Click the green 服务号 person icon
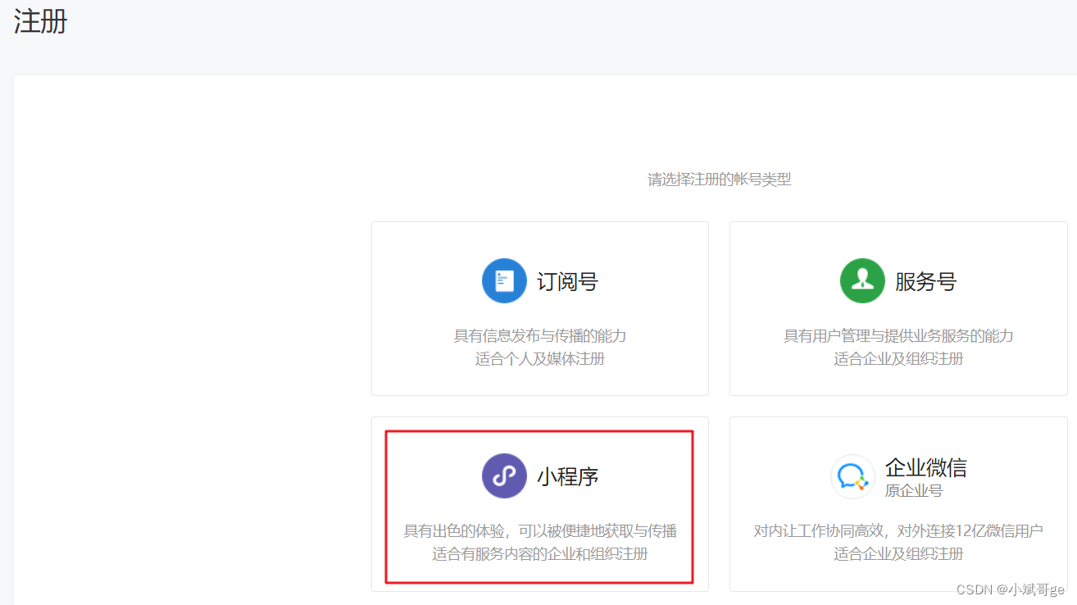Viewport: 1077px width, 605px height. coord(862,280)
